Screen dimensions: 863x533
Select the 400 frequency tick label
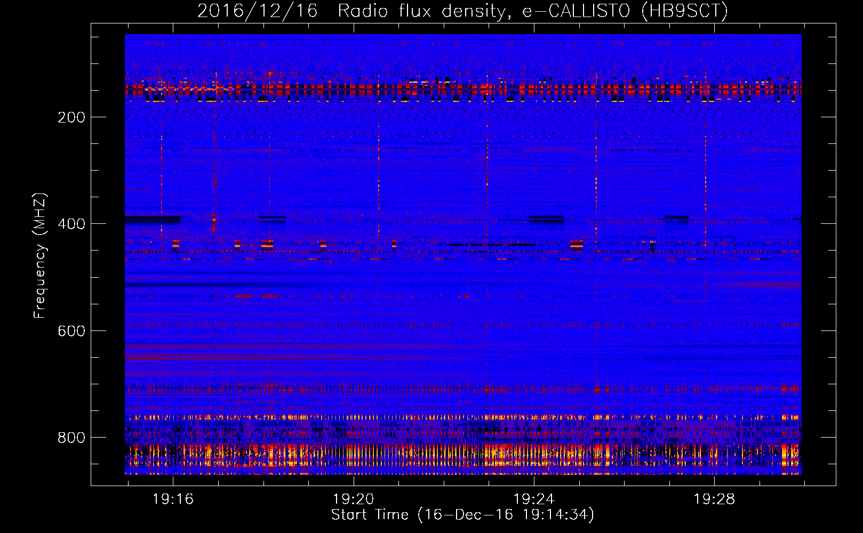71,224
